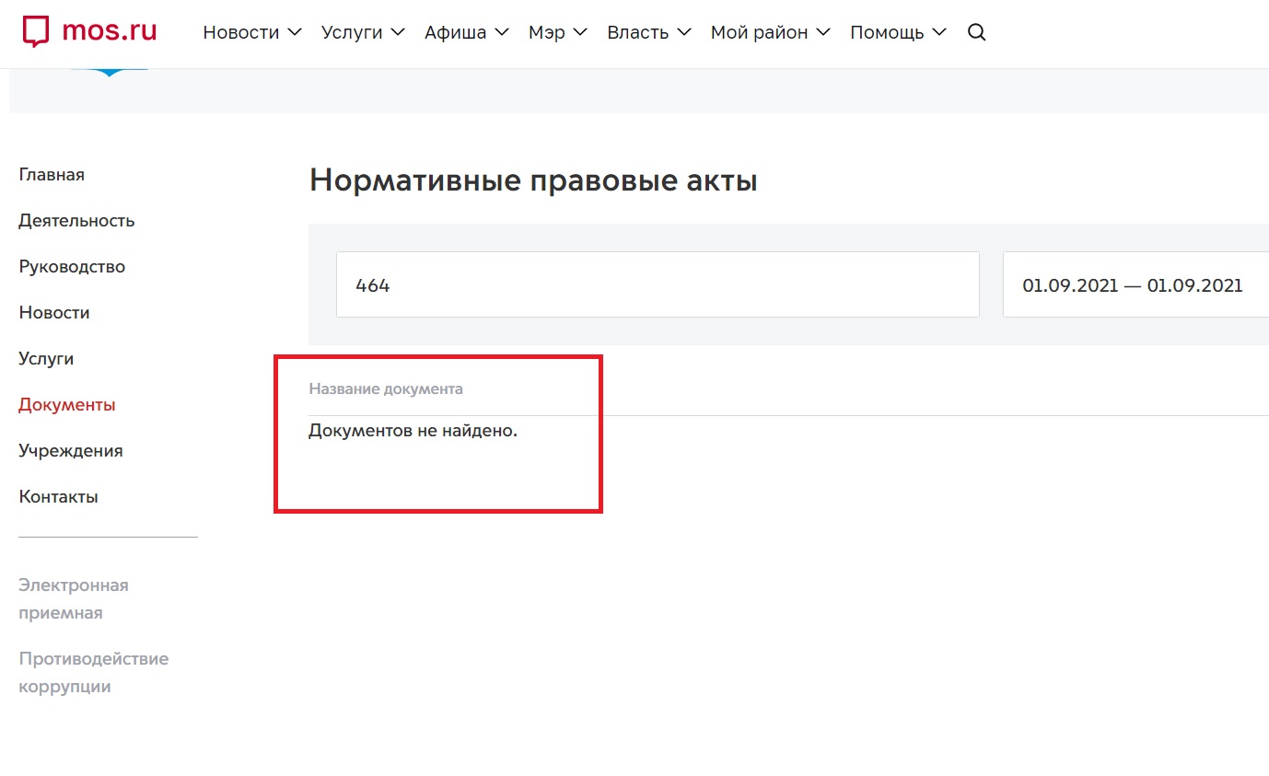Expand the Услуги dropdown in header
This screenshot has height=776, width=1269.
click(x=363, y=32)
